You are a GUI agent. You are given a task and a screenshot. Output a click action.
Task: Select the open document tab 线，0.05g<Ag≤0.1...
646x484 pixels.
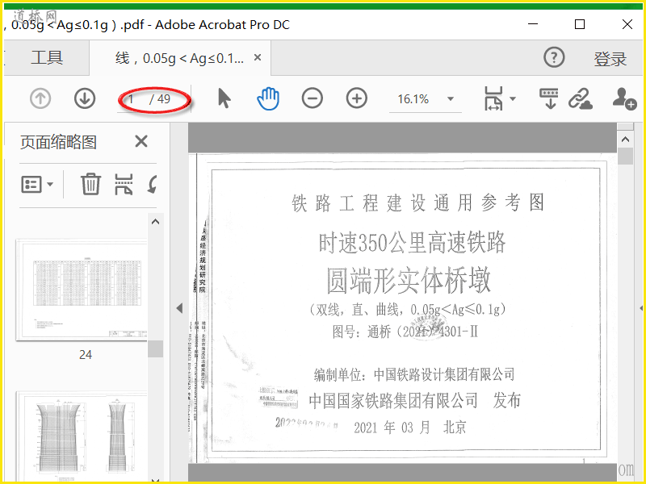click(179, 58)
